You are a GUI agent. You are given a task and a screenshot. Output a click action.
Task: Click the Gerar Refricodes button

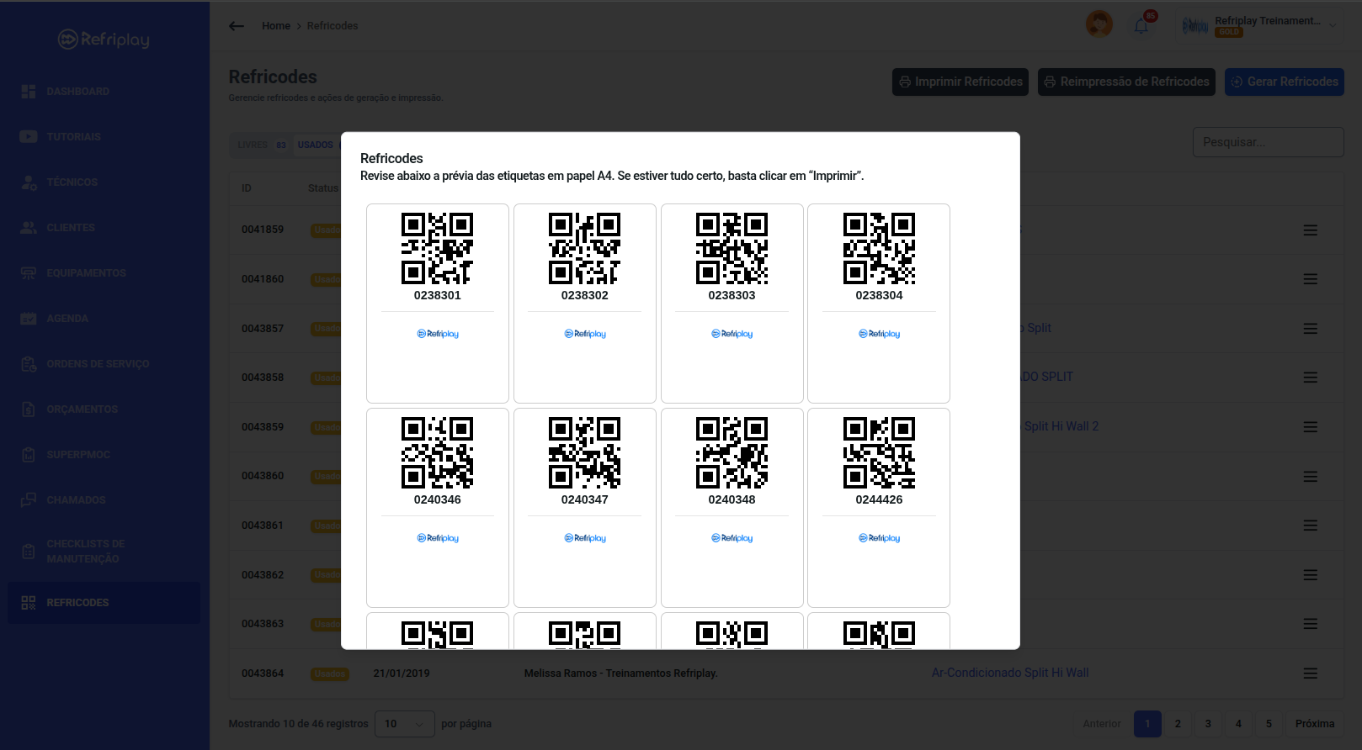[1285, 82]
